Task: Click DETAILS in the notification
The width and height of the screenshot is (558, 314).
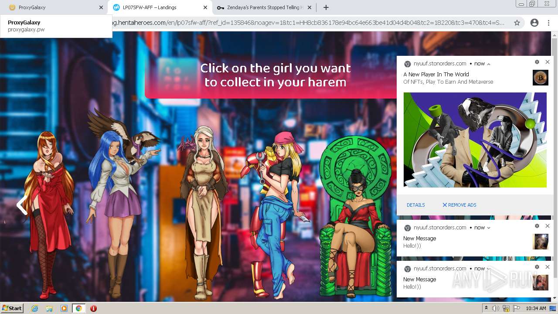Action: (415, 205)
